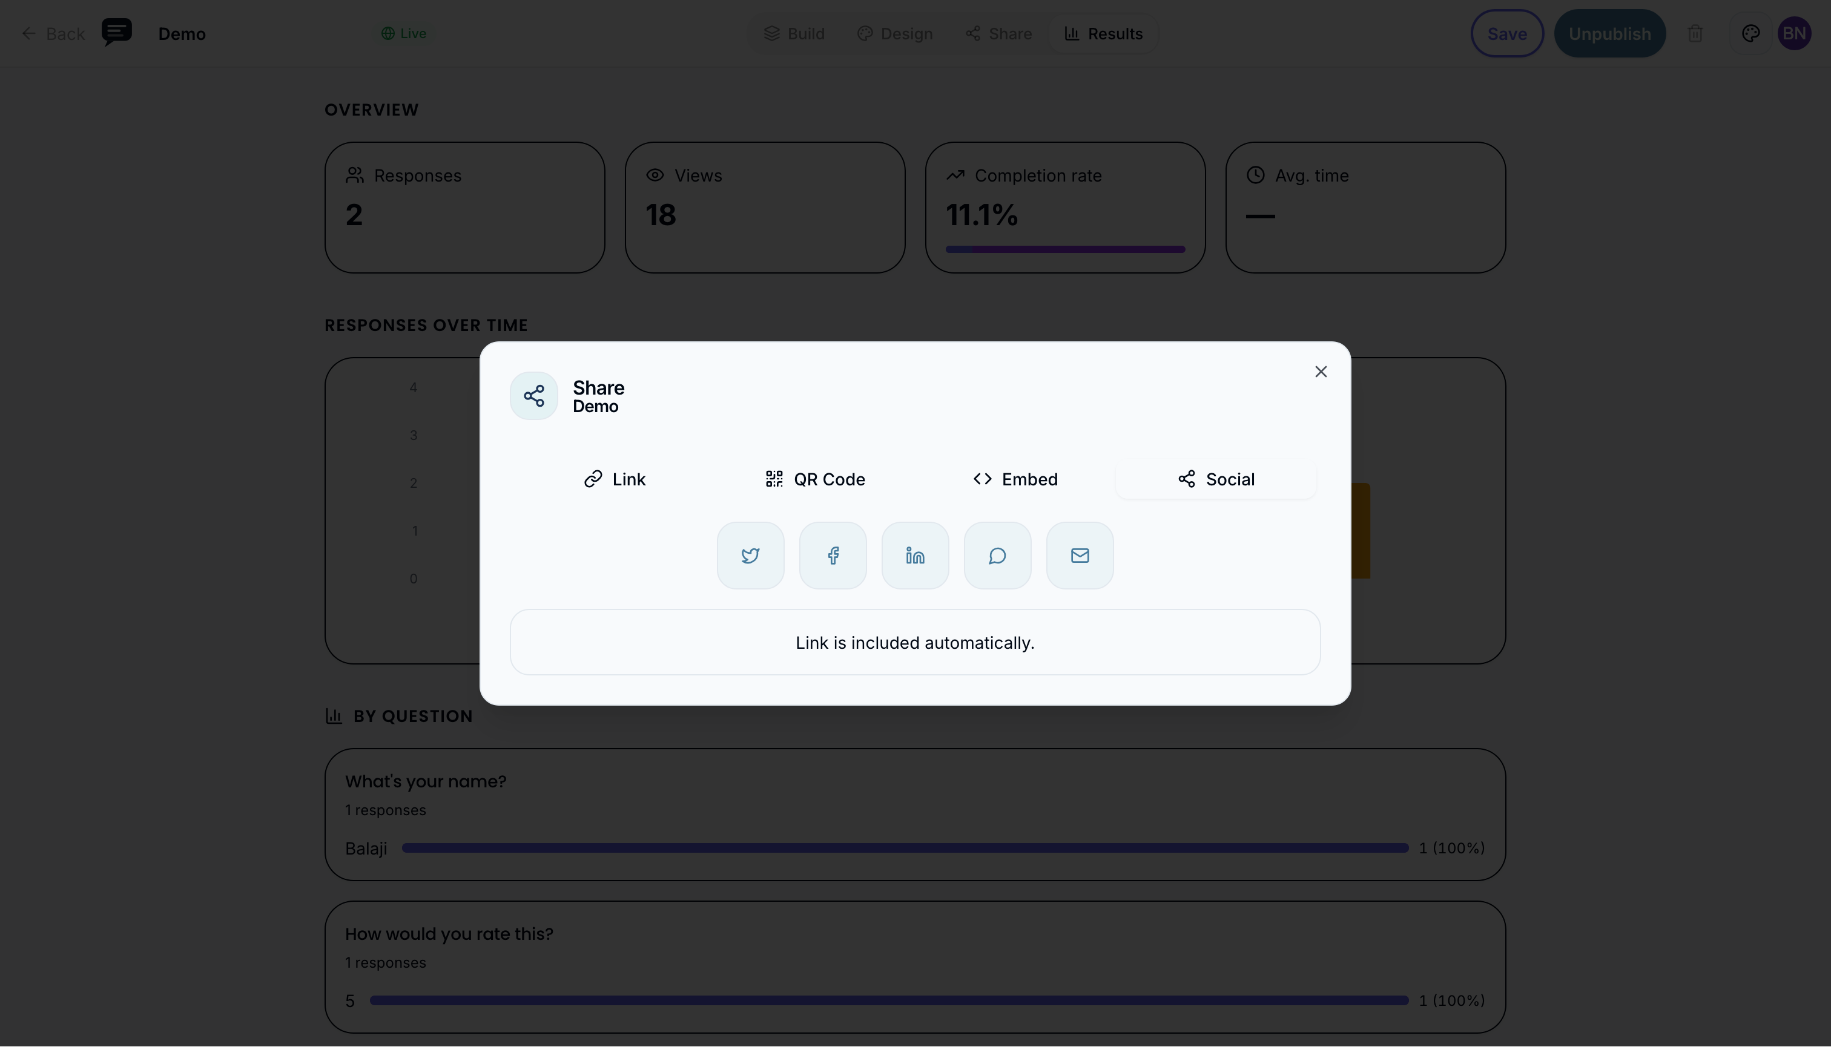The height and width of the screenshot is (1047, 1831).
Task: Open the Results tab in top navigation
Action: point(1104,34)
